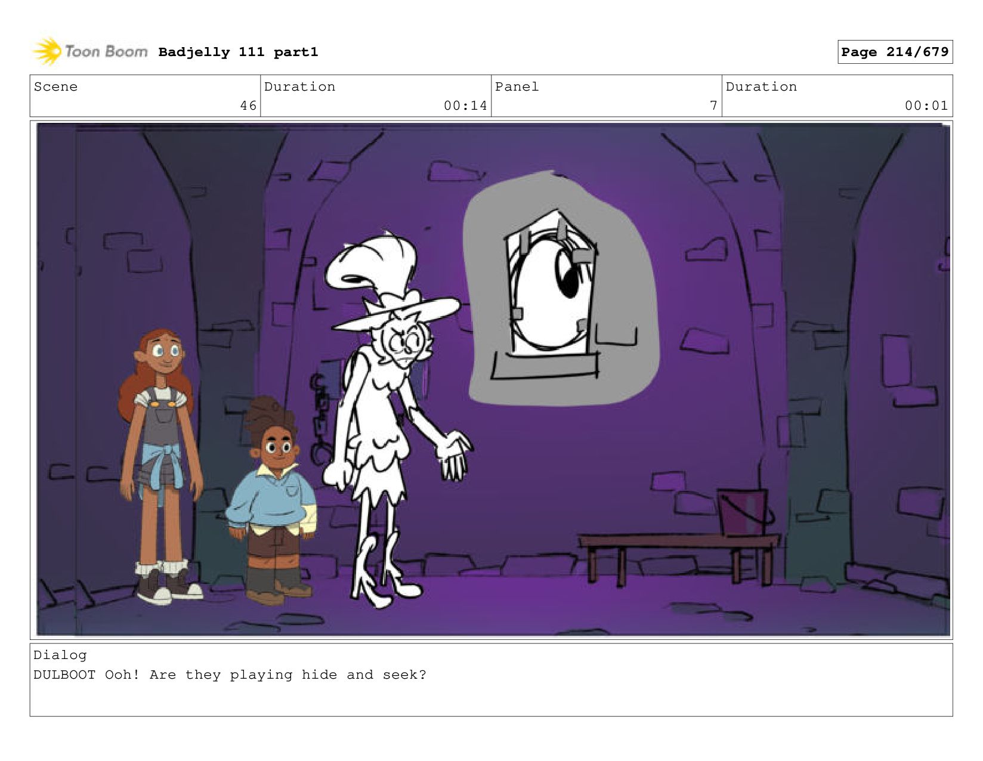Click the title 'Badjelly 111 part1'

238,52
